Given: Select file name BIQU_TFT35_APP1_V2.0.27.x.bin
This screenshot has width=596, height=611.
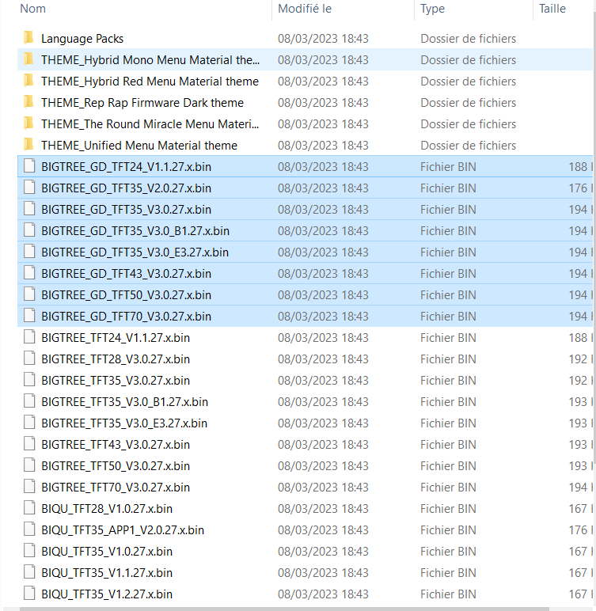Looking at the screenshot, I should pyautogui.click(x=123, y=530).
